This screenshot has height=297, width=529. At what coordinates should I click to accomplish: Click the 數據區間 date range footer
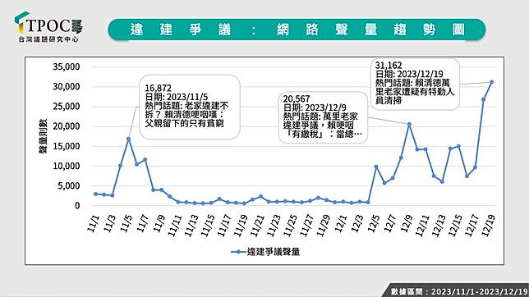pos(459,291)
